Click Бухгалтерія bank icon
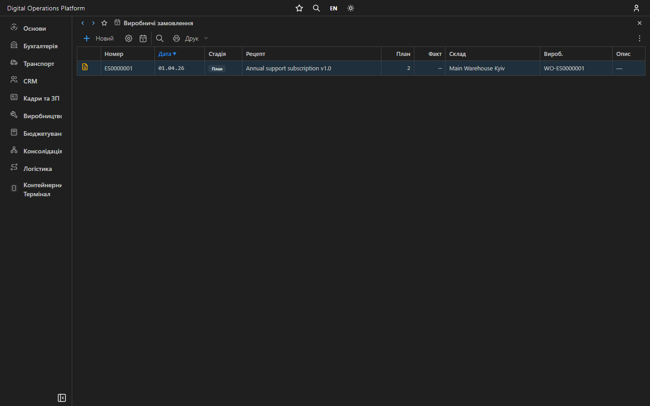This screenshot has width=650, height=406. pos(14,45)
